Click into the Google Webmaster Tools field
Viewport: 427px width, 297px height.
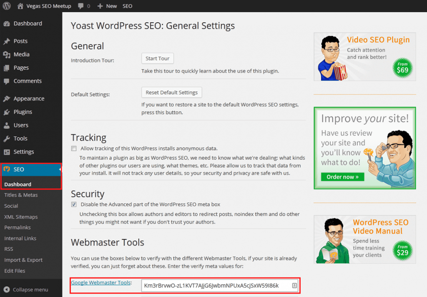click(220, 286)
